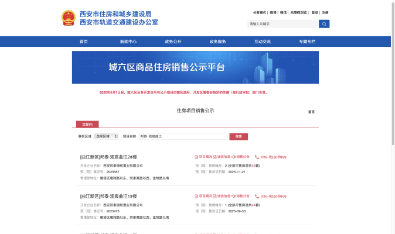Select the 全部(4) tab
The height and width of the screenshot is (234, 395).
click(x=87, y=124)
